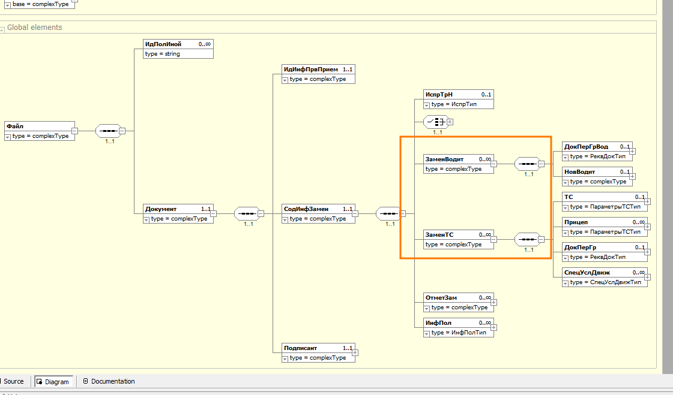Click the Global elements section heading
This screenshot has width=673, height=395.
[35, 28]
